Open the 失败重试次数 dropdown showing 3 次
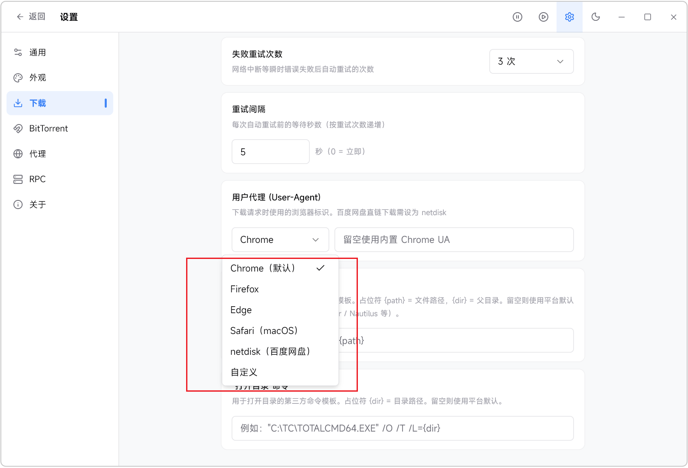 [531, 61]
